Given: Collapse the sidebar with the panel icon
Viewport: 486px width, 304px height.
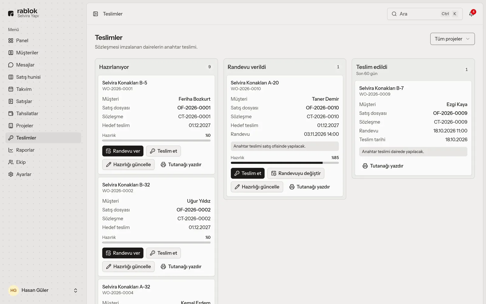Looking at the screenshot, I should click(x=95, y=14).
